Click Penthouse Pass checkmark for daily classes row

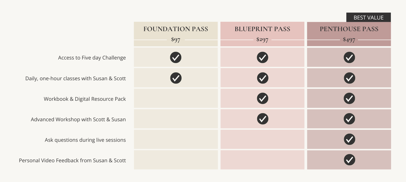click(x=349, y=78)
